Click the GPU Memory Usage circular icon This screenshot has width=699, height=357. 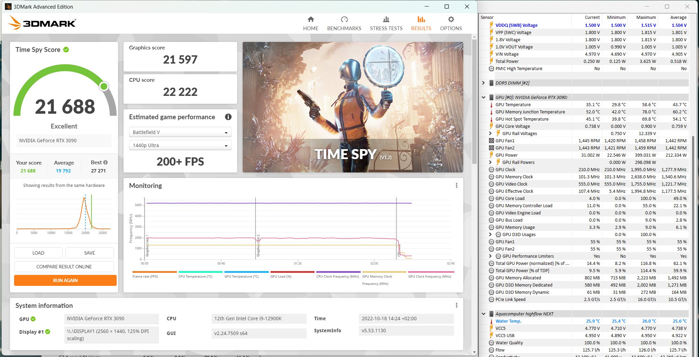click(x=491, y=227)
